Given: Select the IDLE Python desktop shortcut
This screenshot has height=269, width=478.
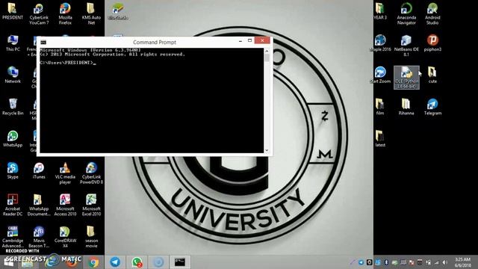Looking at the screenshot, I should pos(406,78).
